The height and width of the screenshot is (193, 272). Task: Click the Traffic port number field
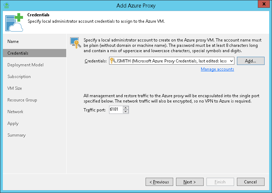click(115, 110)
